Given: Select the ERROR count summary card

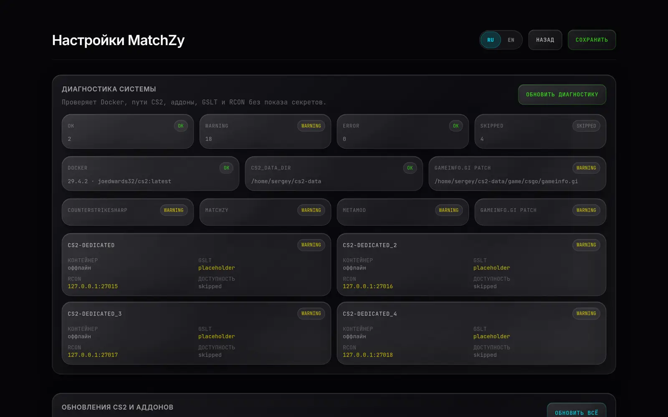Looking at the screenshot, I should (403, 131).
